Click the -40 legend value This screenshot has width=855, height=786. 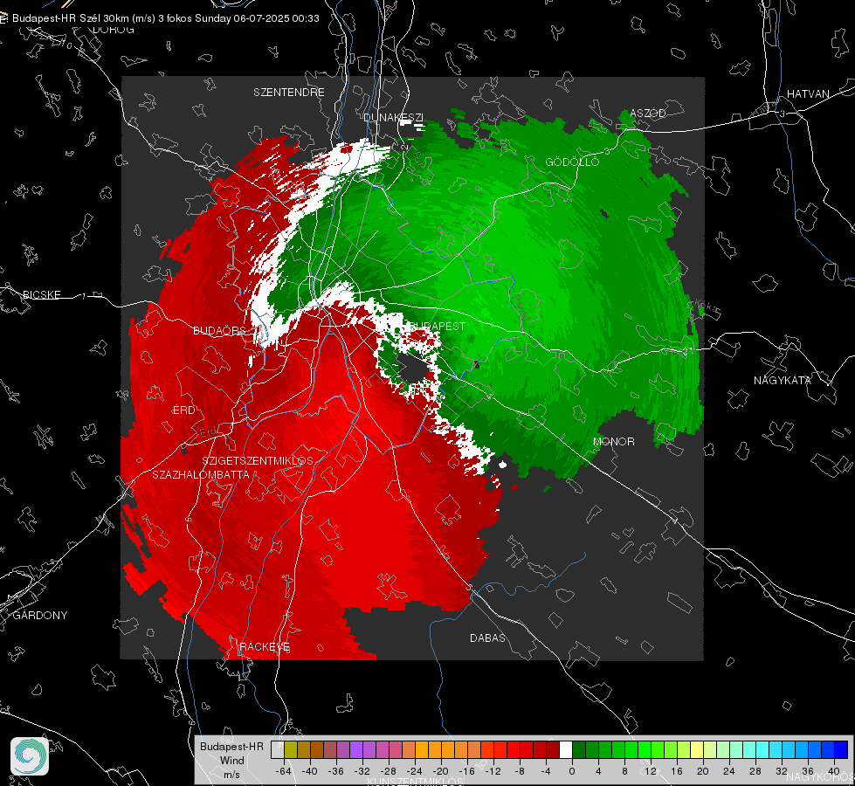pos(310,771)
